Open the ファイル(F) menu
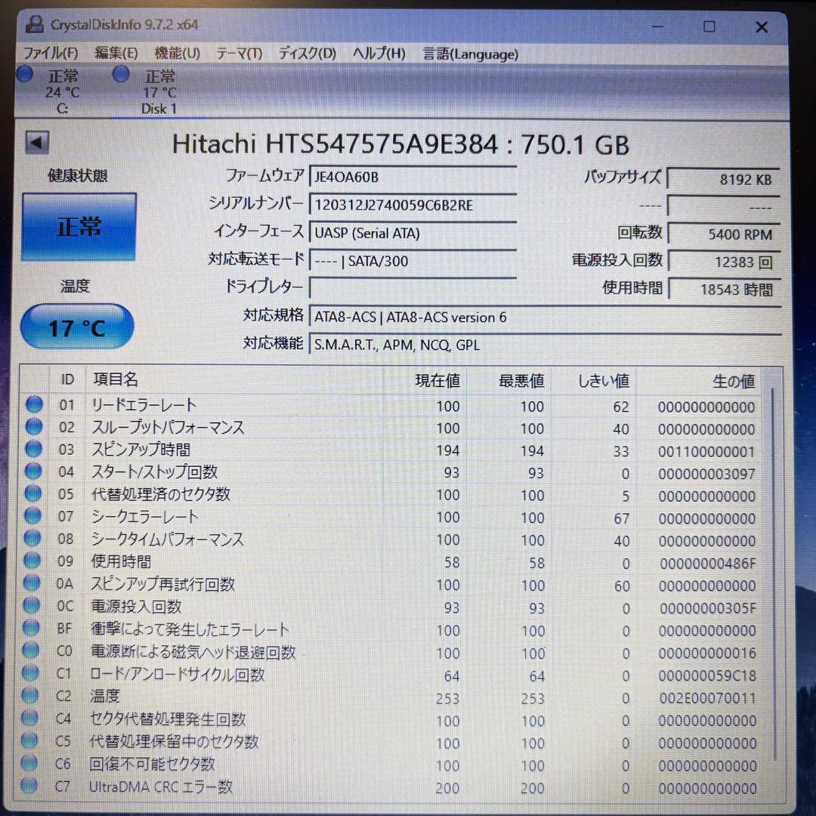This screenshot has height=816, width=816. coord(51,53)
